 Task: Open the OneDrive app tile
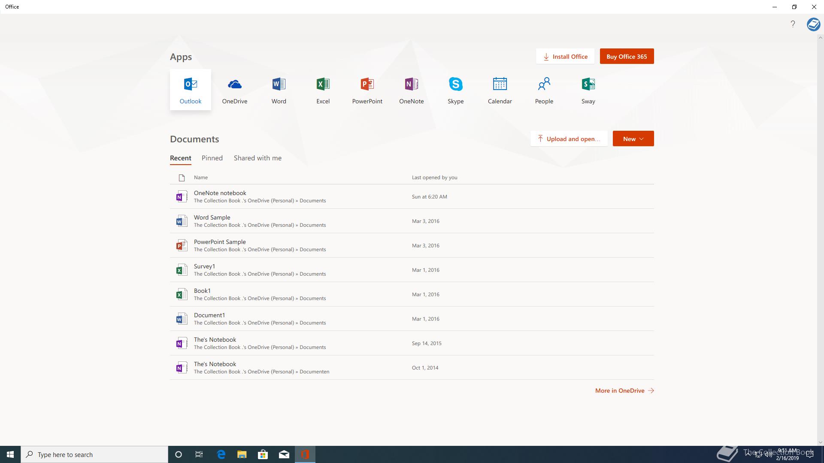235,90
